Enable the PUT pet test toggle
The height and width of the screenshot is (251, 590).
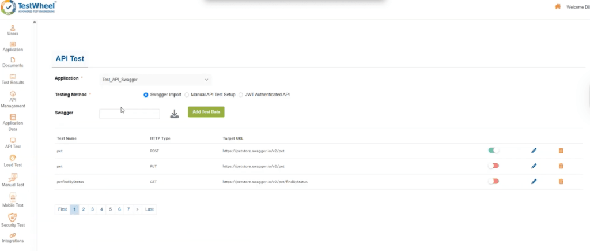point(493,166)
